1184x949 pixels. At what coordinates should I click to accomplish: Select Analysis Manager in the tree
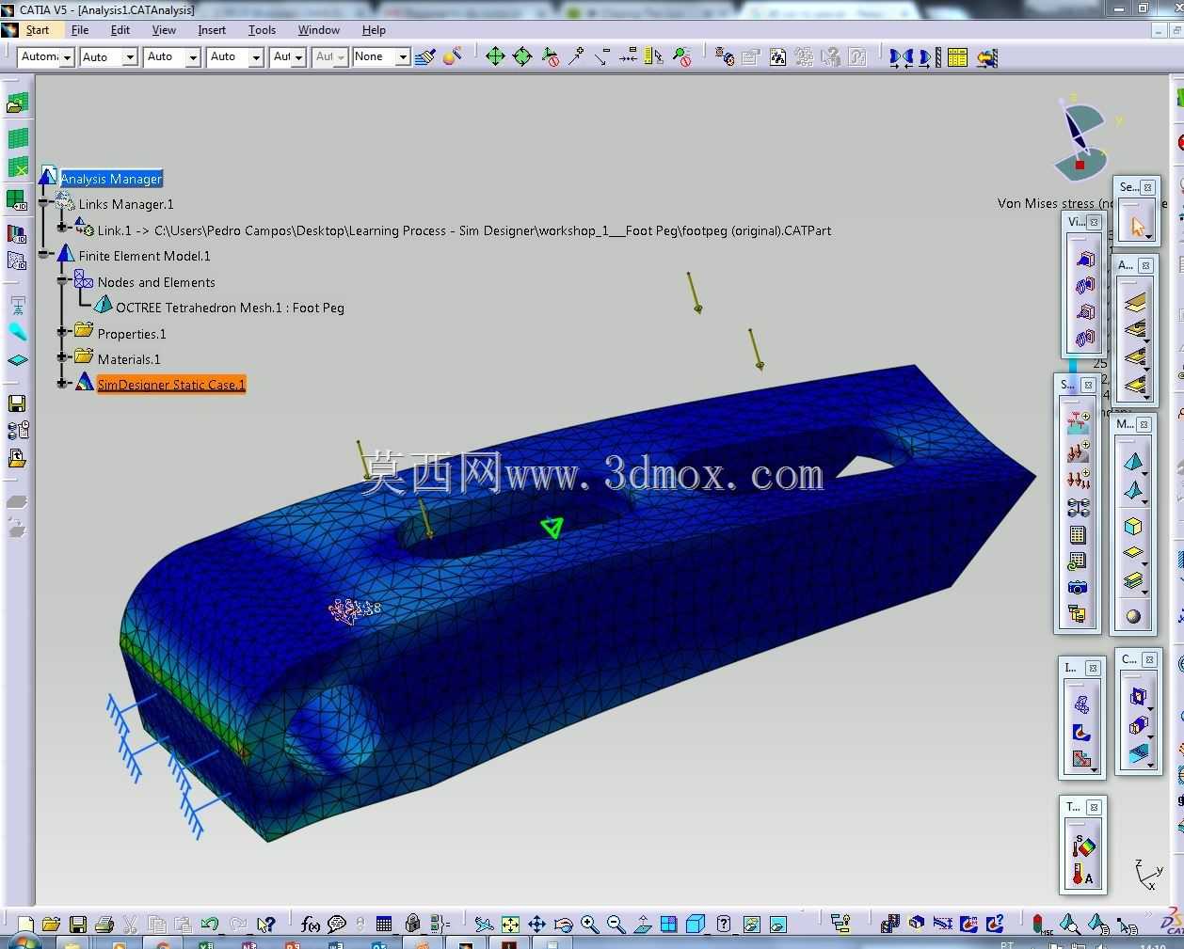(111, 179)
